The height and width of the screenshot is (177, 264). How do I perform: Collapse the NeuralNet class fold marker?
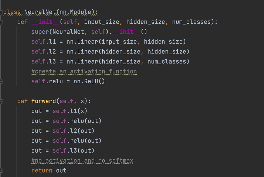1,12
